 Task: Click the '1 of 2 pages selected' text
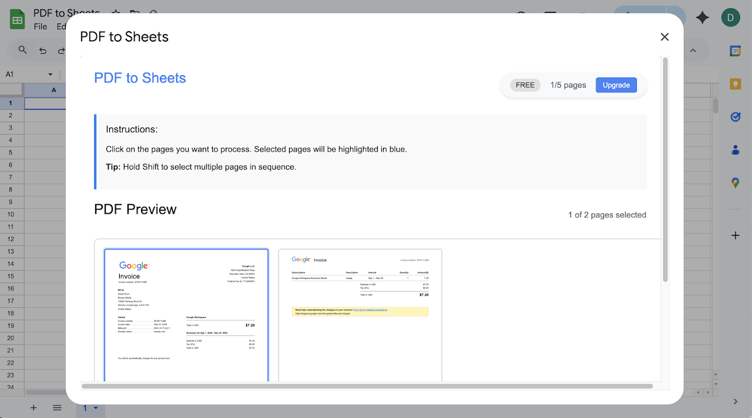607,215
